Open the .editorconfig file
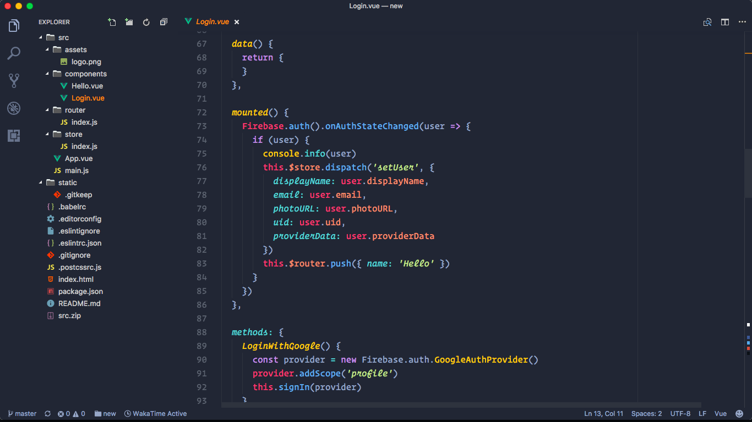Image resolution: width=752 pixels, height=422 pixels. [80, 219]
